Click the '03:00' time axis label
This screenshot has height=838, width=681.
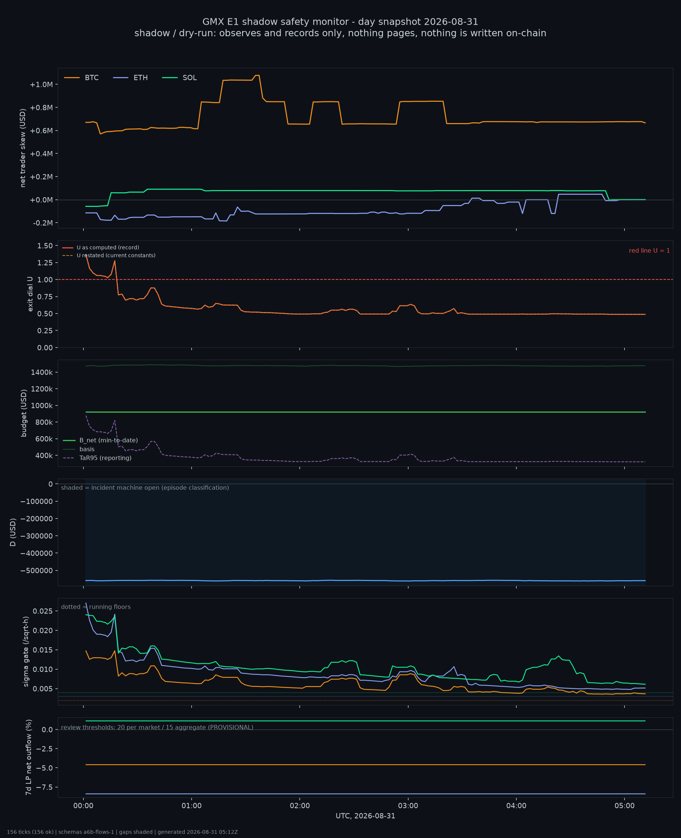408,806
